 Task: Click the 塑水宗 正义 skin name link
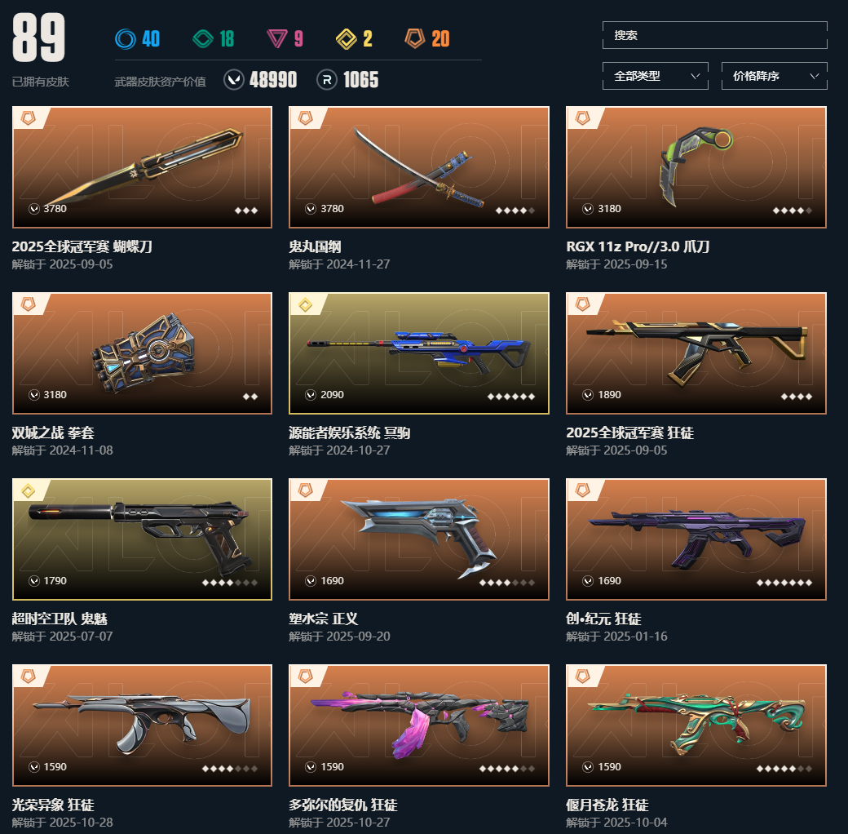point(324,619)
